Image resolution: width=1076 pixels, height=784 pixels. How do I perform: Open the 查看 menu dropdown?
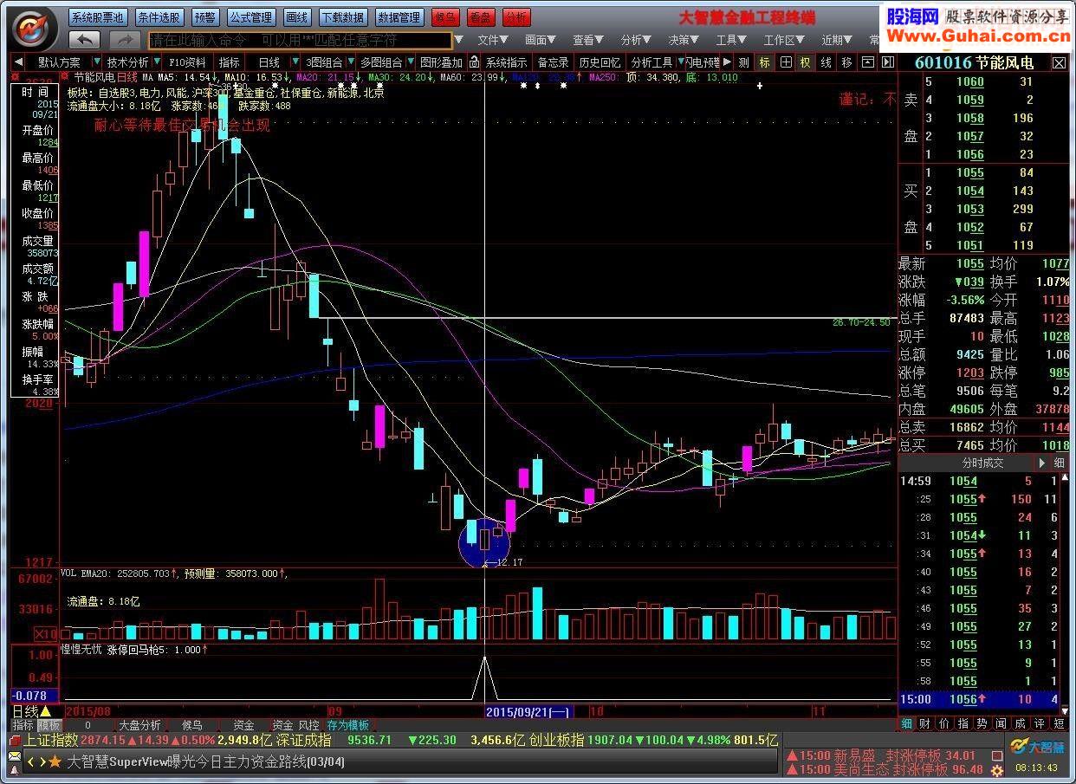click(587, 40)
